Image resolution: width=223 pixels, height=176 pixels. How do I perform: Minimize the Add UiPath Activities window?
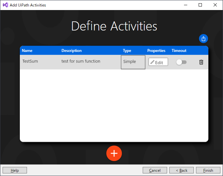(x=185, y=5)
